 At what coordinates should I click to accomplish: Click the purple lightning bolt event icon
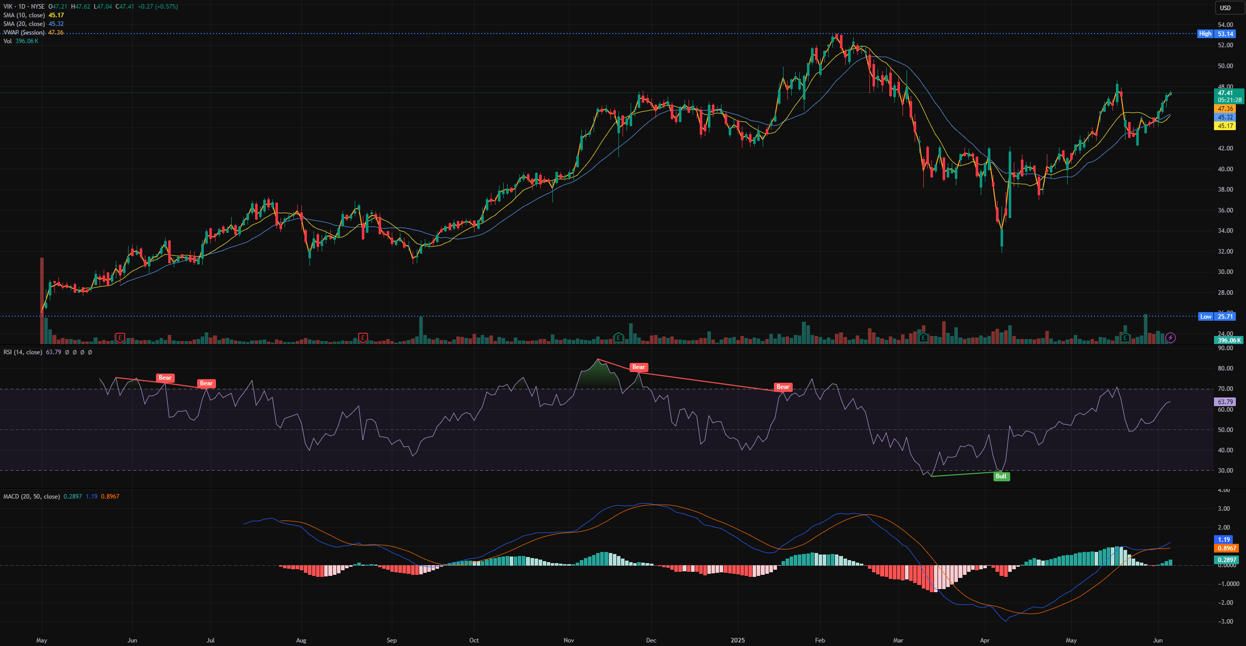pyautogui.click(x=1170, y=337)
